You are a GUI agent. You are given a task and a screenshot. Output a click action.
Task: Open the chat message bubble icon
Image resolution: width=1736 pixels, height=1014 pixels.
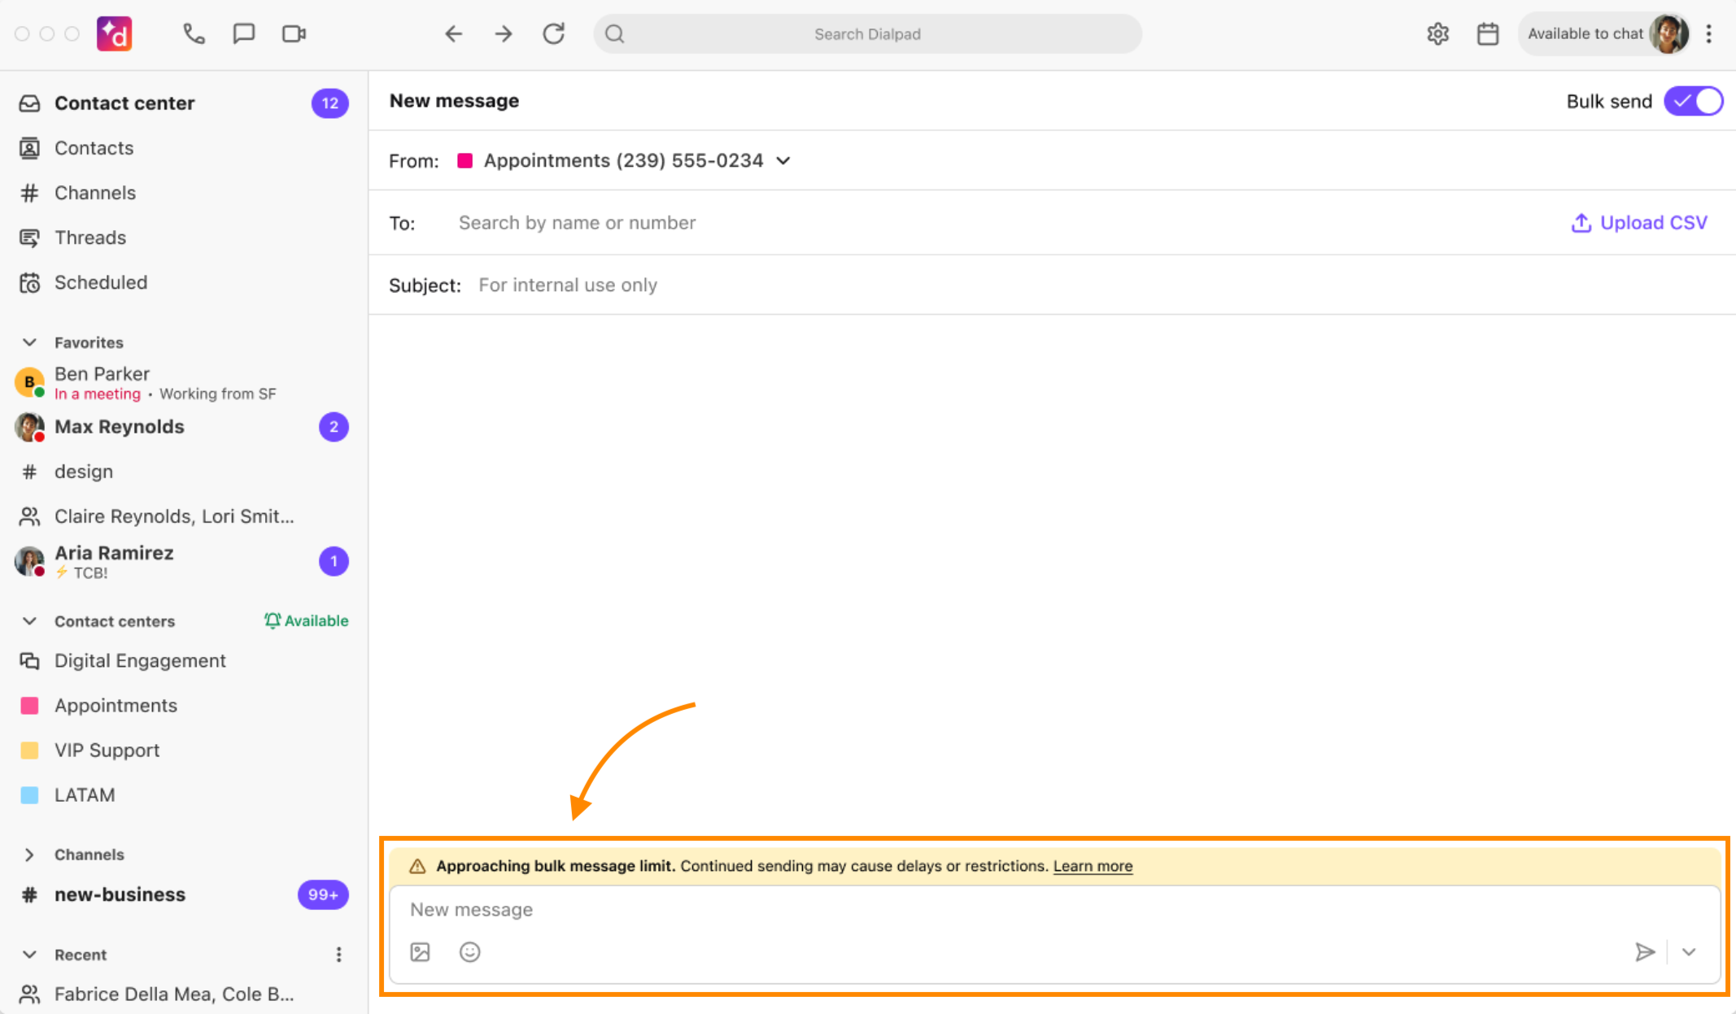(x=244, y=33)
